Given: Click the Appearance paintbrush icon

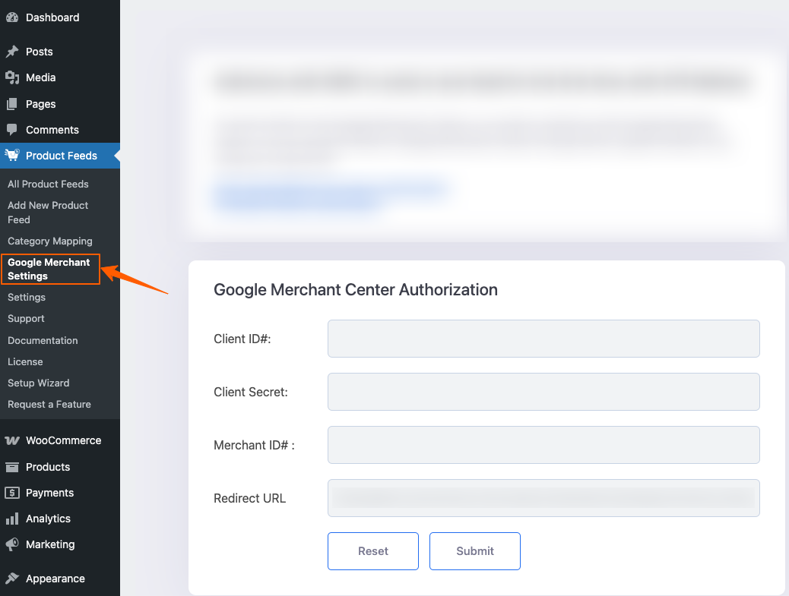Looking at the screenshot, I should 12,579.
